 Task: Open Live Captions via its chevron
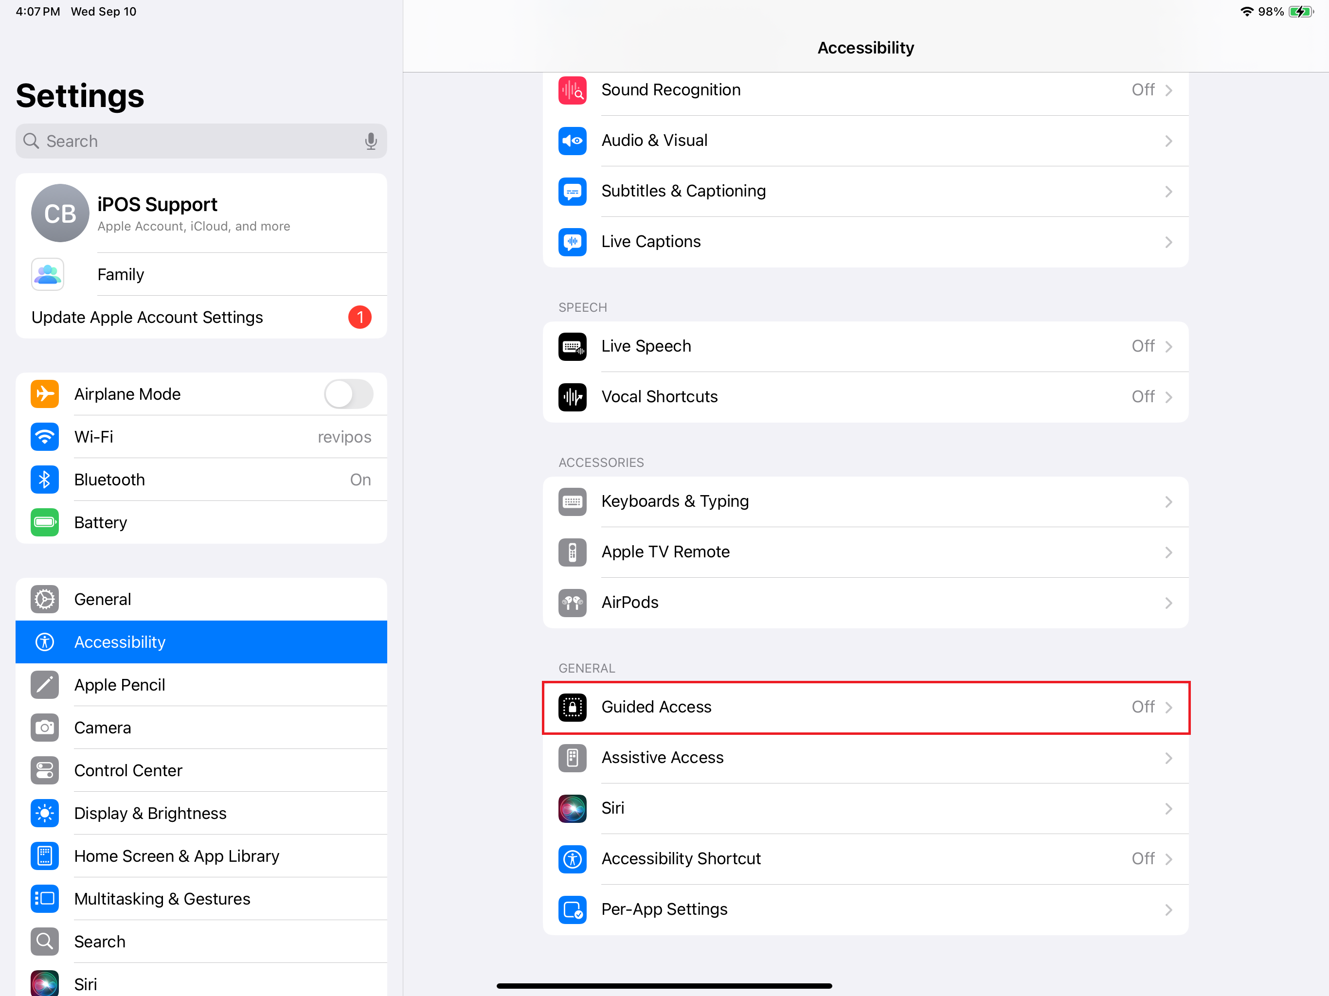[x=1168, y=242]
